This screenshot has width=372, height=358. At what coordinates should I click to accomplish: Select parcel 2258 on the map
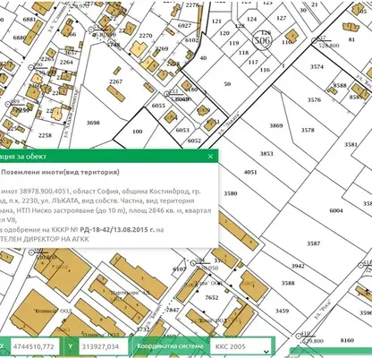pos(45,135)
